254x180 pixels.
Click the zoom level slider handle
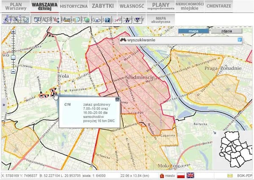point(13,56)
